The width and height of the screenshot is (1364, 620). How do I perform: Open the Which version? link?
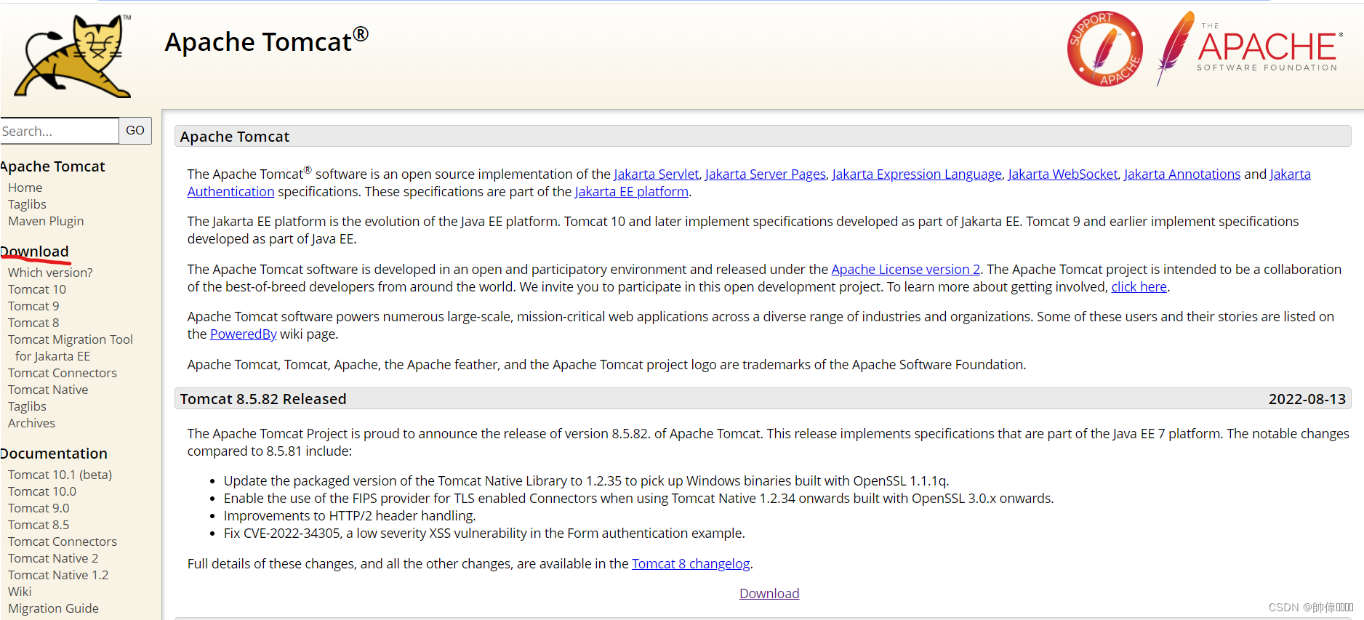(x=50, y=273)
